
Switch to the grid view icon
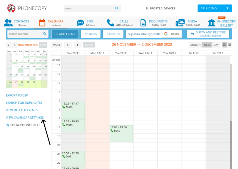coord(225,45)
